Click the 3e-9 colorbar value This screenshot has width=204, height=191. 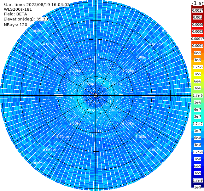tap(198, 173)
